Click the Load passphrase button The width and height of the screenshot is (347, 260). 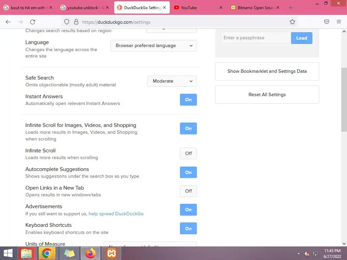pos(302,38)
